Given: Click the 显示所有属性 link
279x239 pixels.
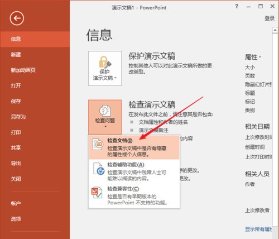Looking at the screenshot, I should point(258,229).
